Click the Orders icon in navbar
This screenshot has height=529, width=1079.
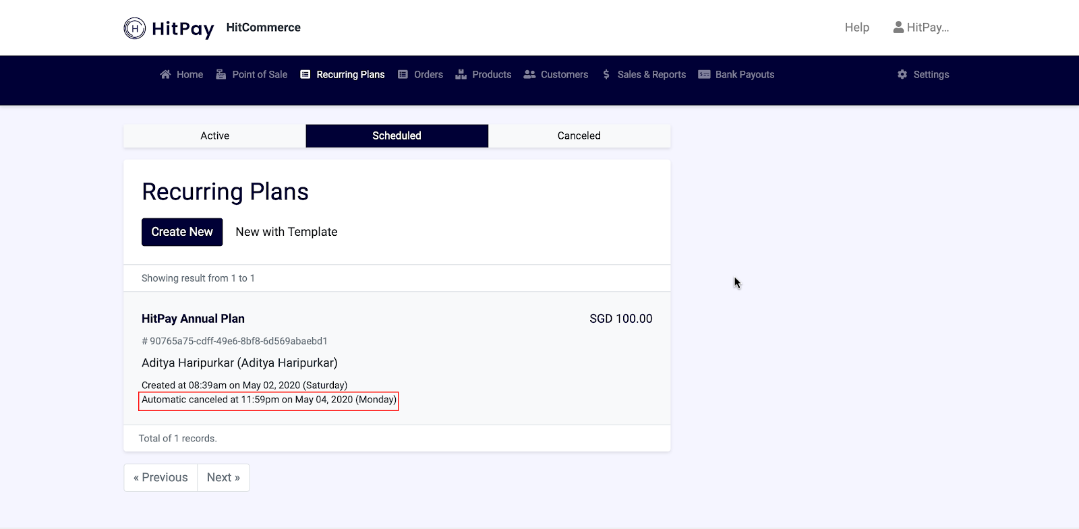403,75
